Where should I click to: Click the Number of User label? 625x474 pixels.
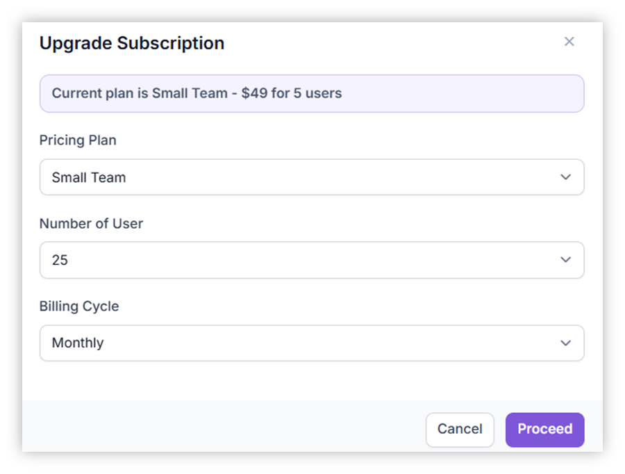[91, 224]
